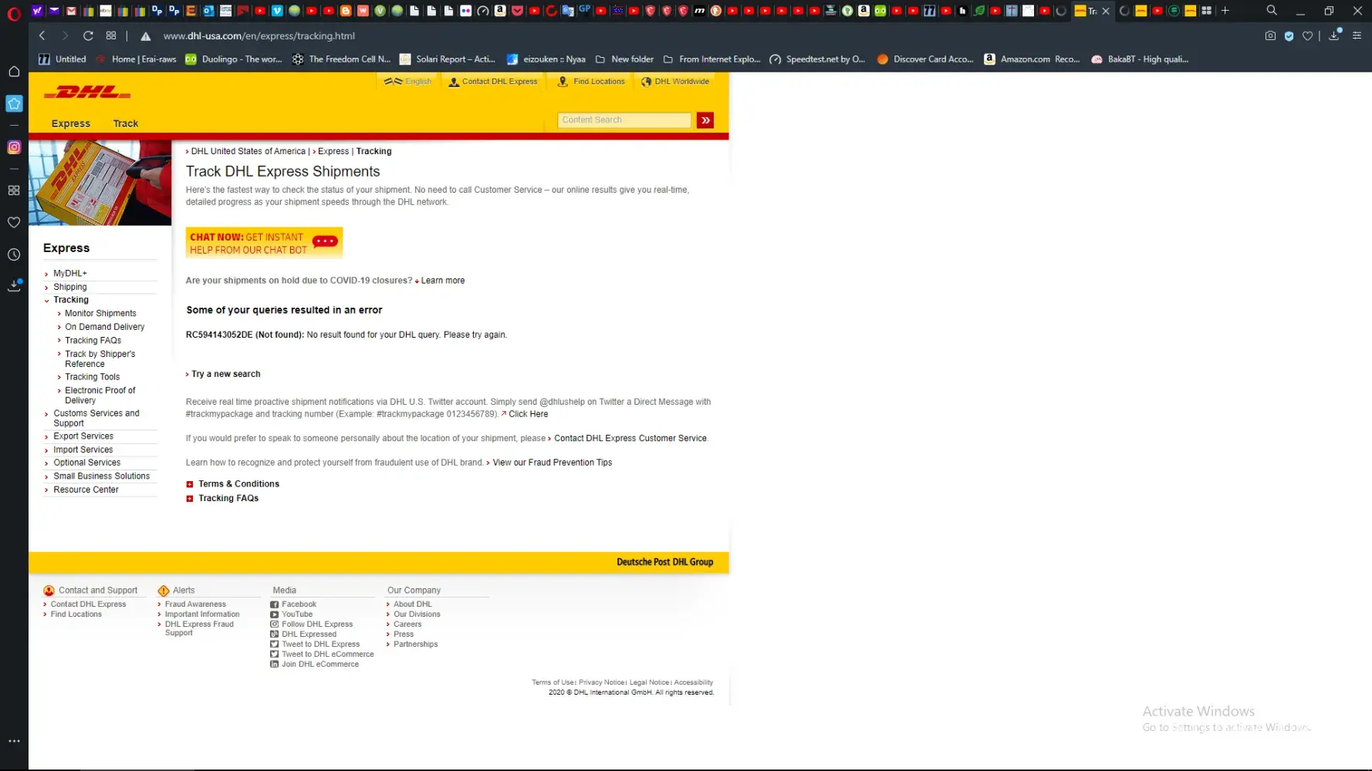Reload the DHL tracking page

tap(88, 35)
